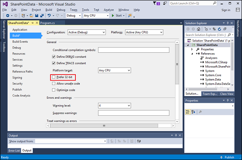Click the Undo arrow icon in toolbar
Screen dimensions: 242x160
tap(49, 16)
